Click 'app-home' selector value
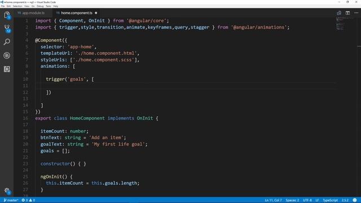The width and height of the screenshot is (361, 203). 81,47
